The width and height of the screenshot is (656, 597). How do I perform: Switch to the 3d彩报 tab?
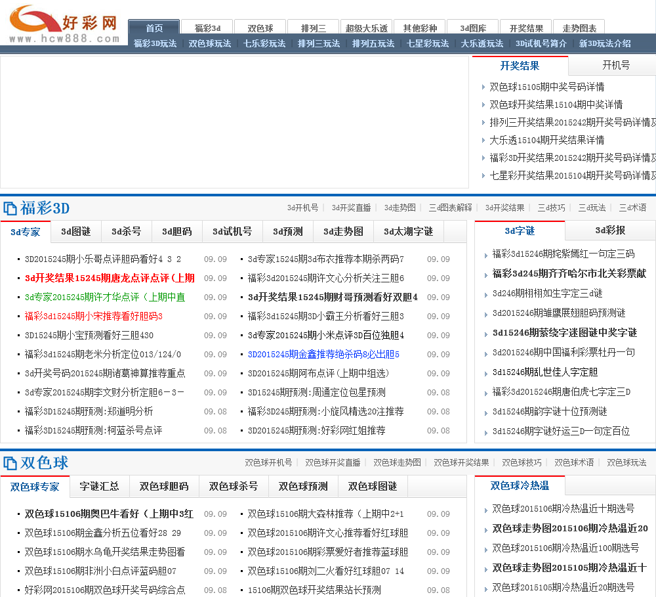[x=610, y=231]
